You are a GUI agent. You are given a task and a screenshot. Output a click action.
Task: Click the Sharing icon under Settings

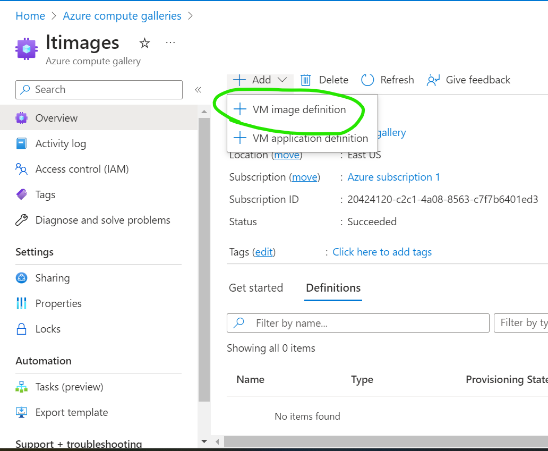point(22,278)
